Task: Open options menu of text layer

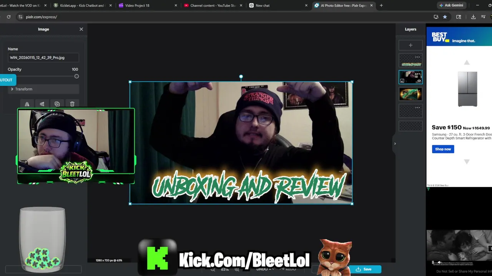Action: click(417, 57)
